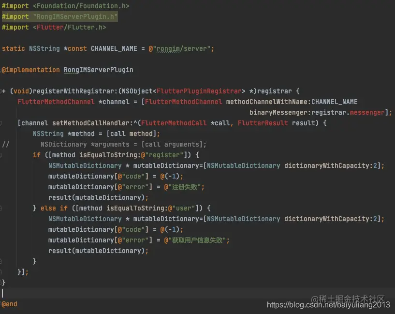Click the @end keyword
This screenshot has width=395, height=314.
[x=10, y=304]
